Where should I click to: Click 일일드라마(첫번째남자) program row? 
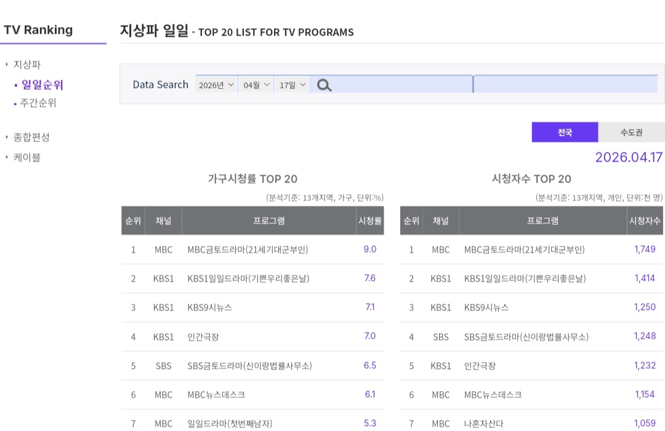230,424
